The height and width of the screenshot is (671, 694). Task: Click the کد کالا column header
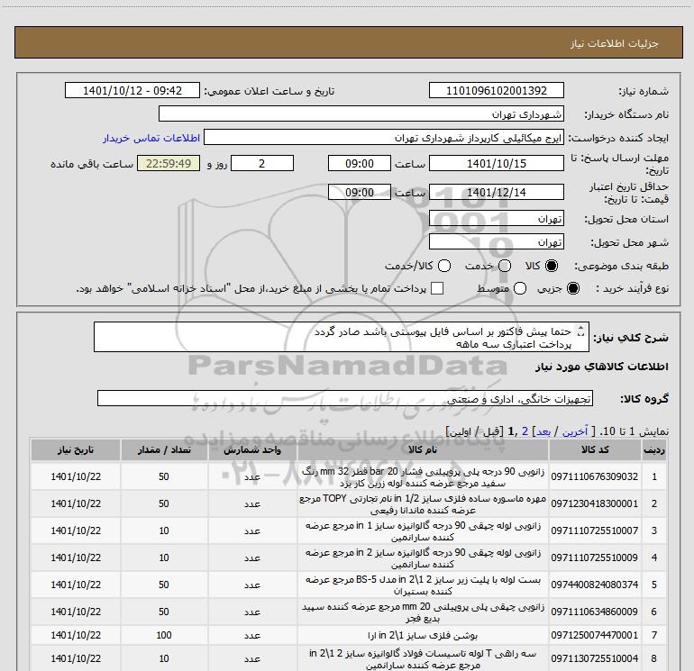[595, 449]
